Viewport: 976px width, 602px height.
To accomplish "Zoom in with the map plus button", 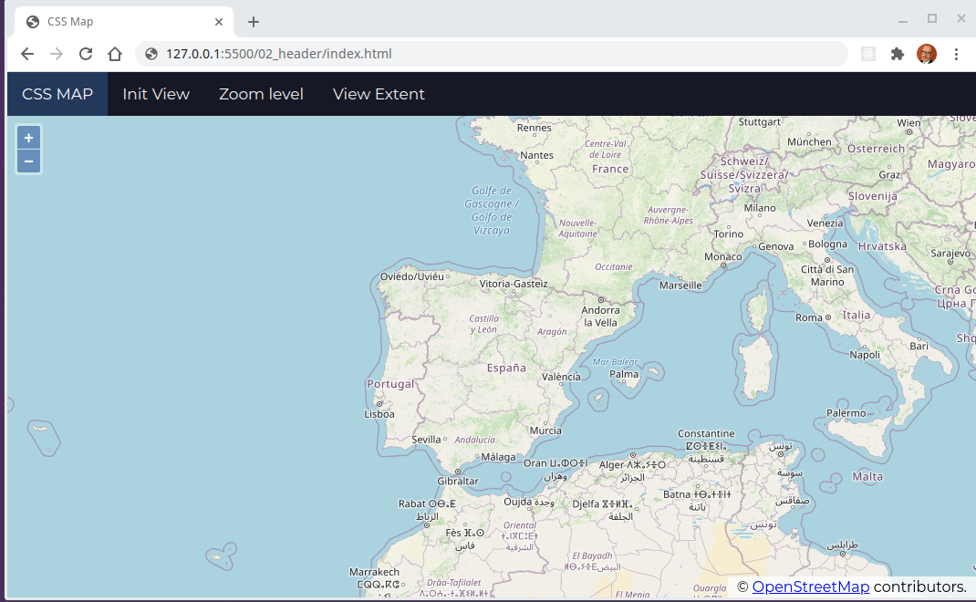I will tap(28, 138).
